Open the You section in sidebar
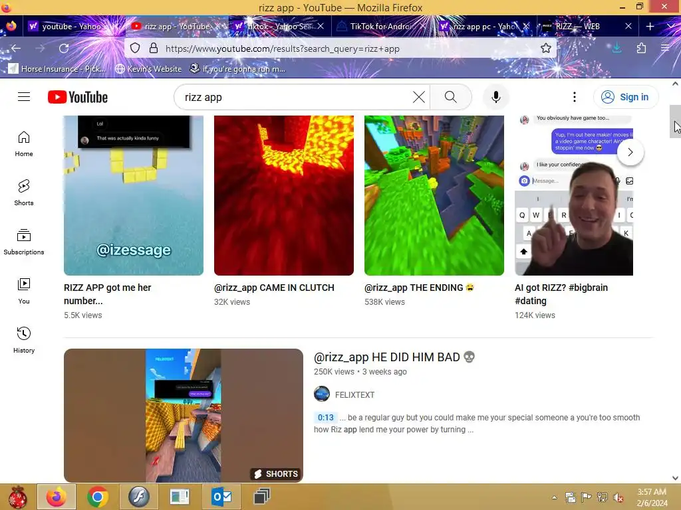This screenshot has width=681, height=510. (24, 291)
